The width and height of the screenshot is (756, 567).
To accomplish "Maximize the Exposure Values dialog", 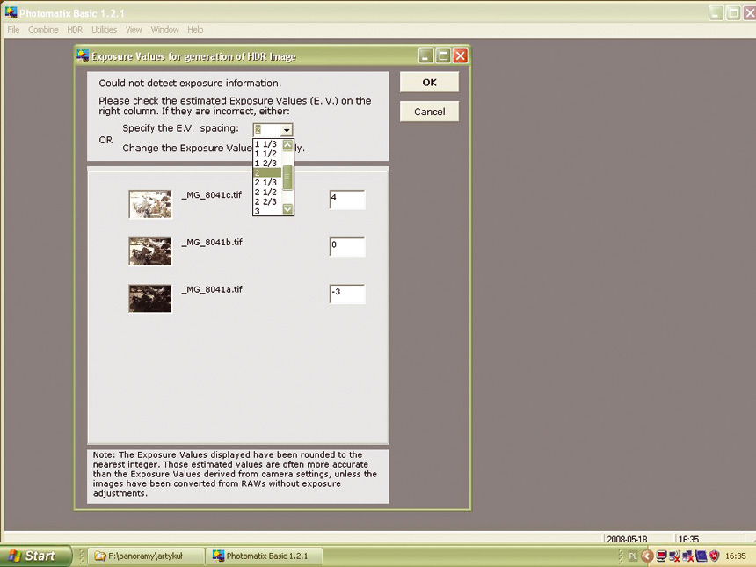I will 442,56.
